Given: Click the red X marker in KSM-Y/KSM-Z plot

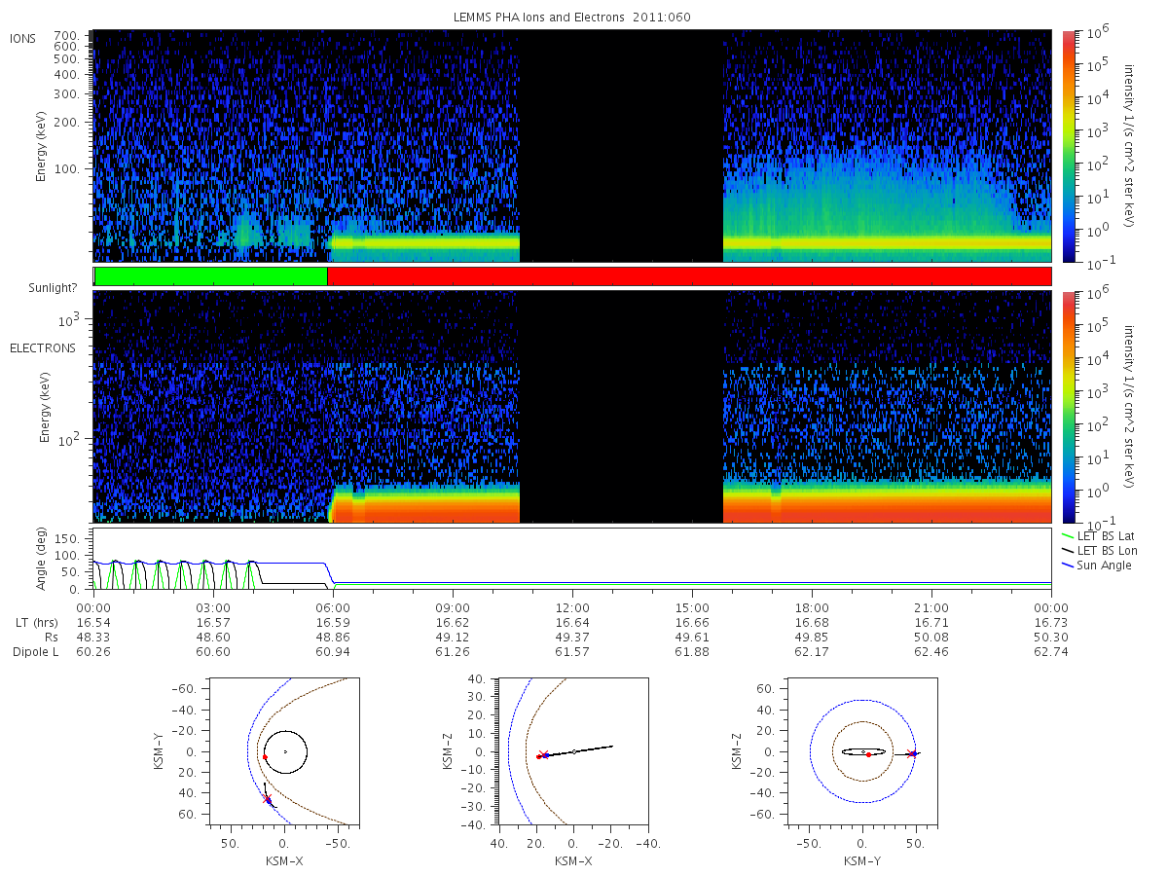Looking at the screenshot, I should tap(911, 753).
